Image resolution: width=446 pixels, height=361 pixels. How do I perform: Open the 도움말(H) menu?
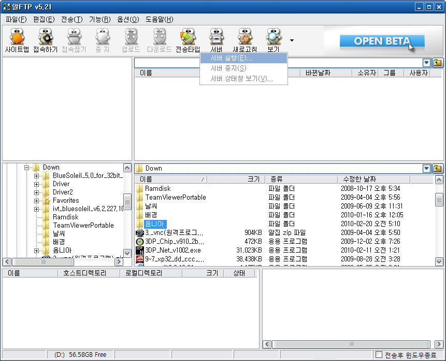click(160, 19)
